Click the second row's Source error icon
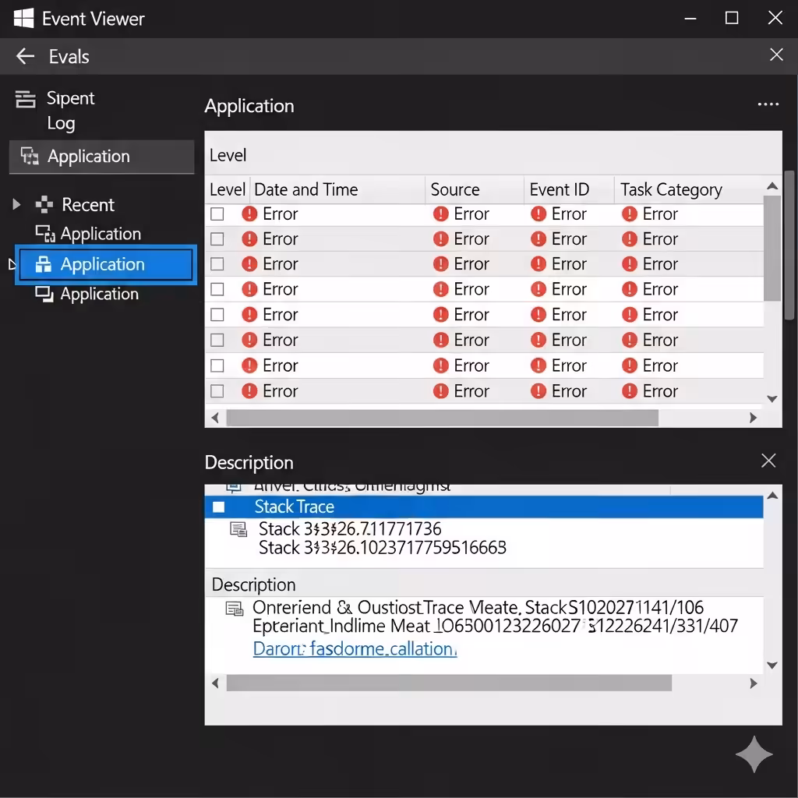798x798 pixels. tap(441, 238)
